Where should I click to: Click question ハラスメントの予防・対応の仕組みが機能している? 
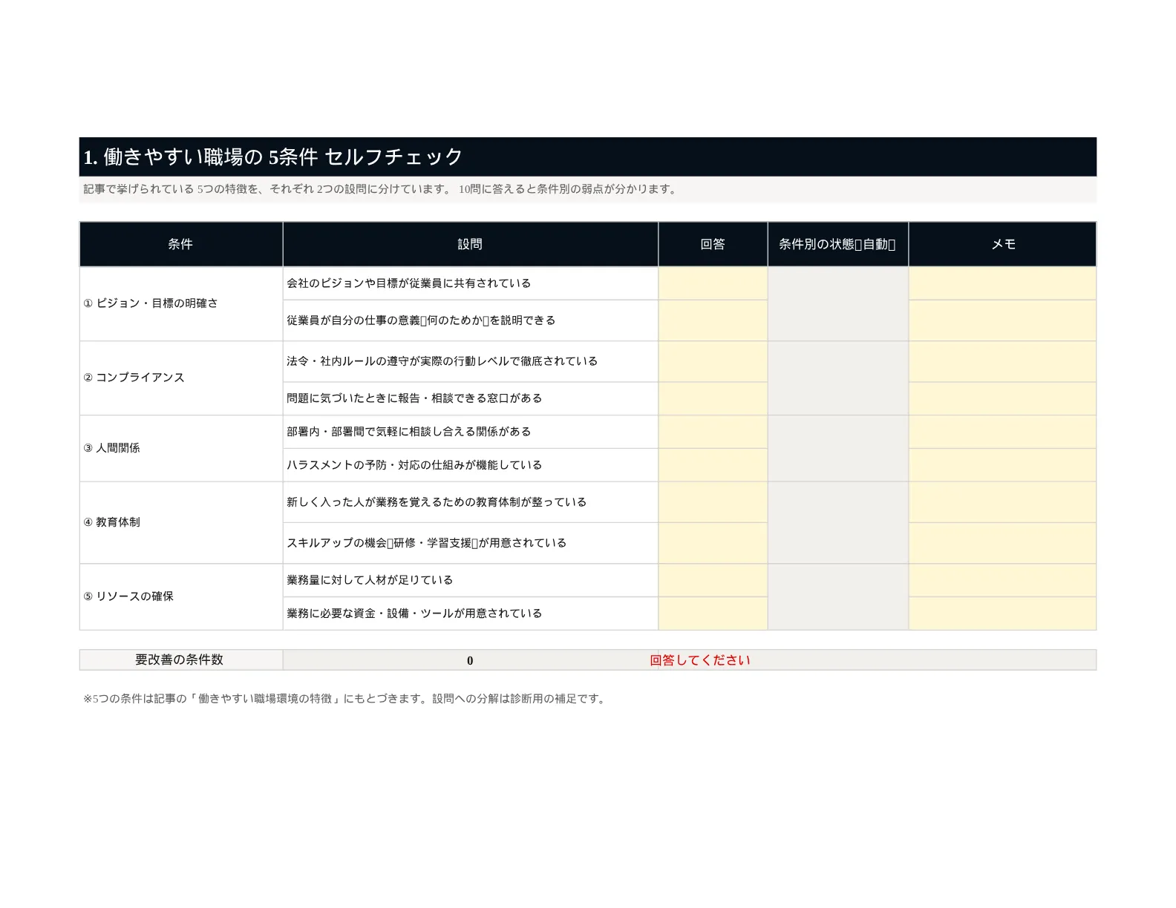coord(471,465)
